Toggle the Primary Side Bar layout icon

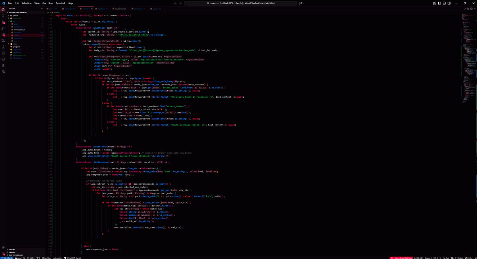tap(439, 3)
